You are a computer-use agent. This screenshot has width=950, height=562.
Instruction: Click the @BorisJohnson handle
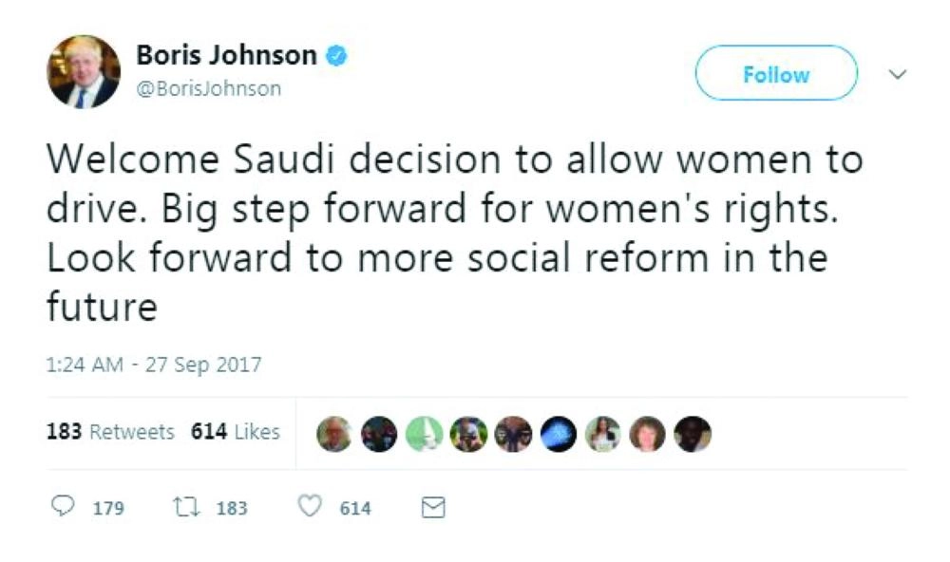click(207, 86)
